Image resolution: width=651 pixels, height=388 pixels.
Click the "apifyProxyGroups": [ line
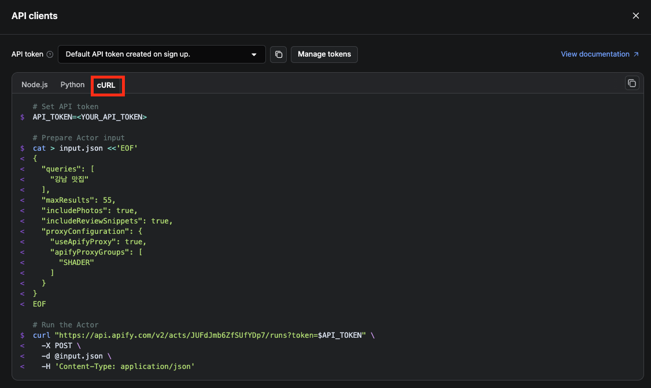(x=96, y=252)
